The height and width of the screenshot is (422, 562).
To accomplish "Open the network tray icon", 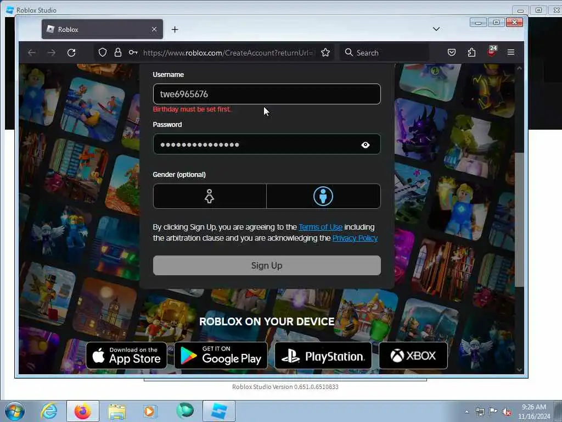I will (x=480, y=412).
